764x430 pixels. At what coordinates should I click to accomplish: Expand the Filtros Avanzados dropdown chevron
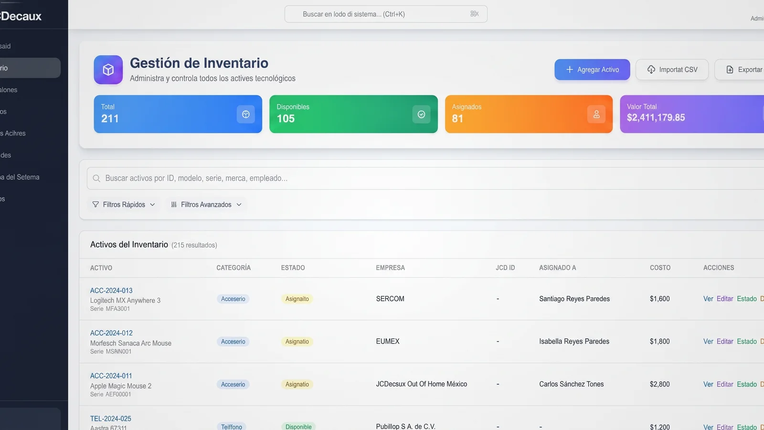click(239, 204)
